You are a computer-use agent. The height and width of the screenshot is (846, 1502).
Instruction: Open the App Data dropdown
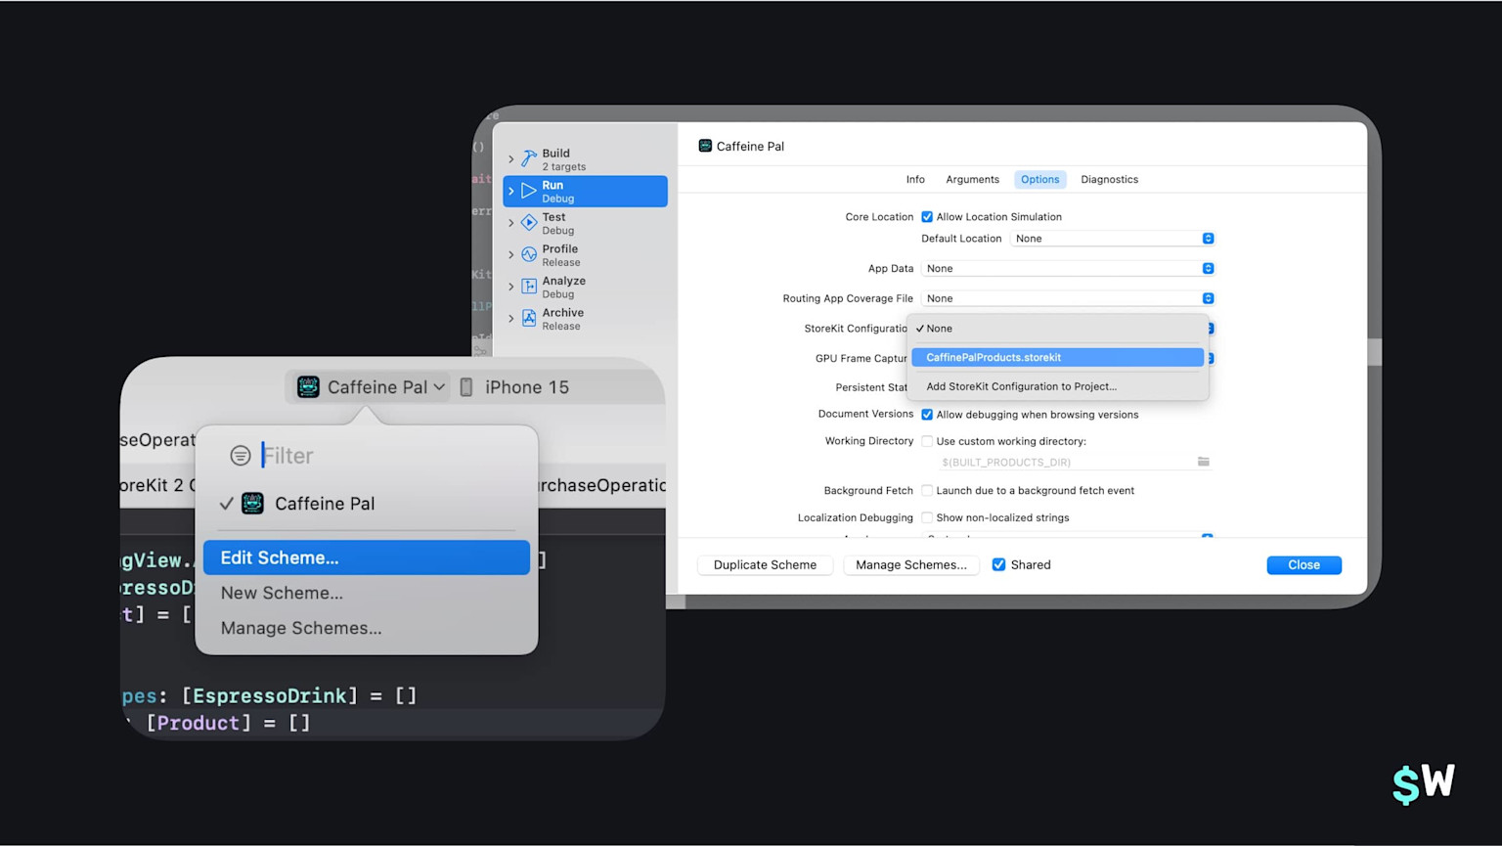(x=1068, y=268)
